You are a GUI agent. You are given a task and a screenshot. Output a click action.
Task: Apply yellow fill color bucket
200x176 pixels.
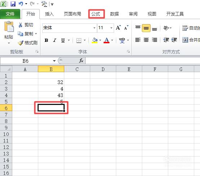pos(95,40)
